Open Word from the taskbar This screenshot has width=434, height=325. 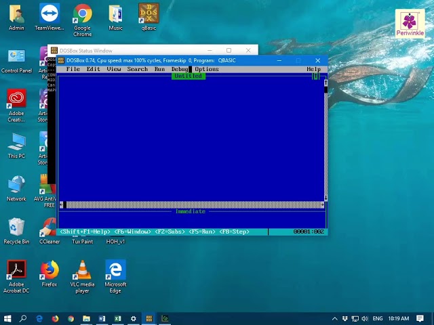[102, 319]
